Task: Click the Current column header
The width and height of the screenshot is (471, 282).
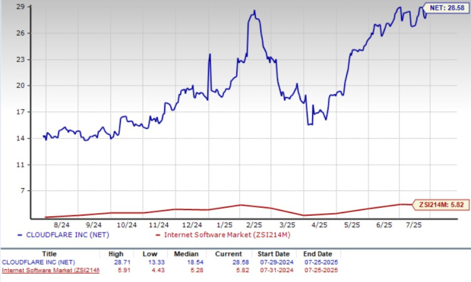Action: [229, 254]
